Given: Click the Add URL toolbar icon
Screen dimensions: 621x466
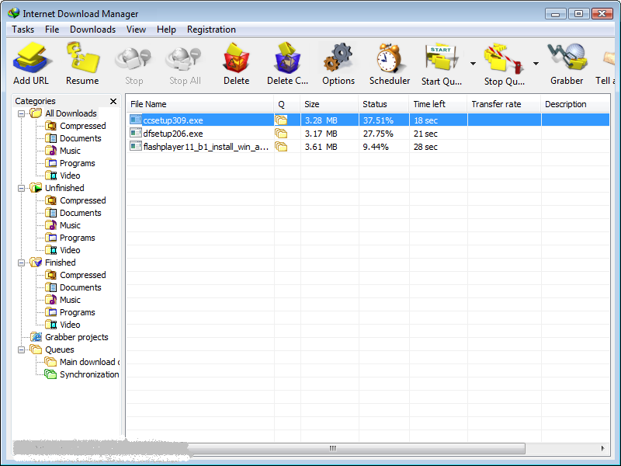Looking at the screenshot, I should pyautogui.click(x=32, y=58).
